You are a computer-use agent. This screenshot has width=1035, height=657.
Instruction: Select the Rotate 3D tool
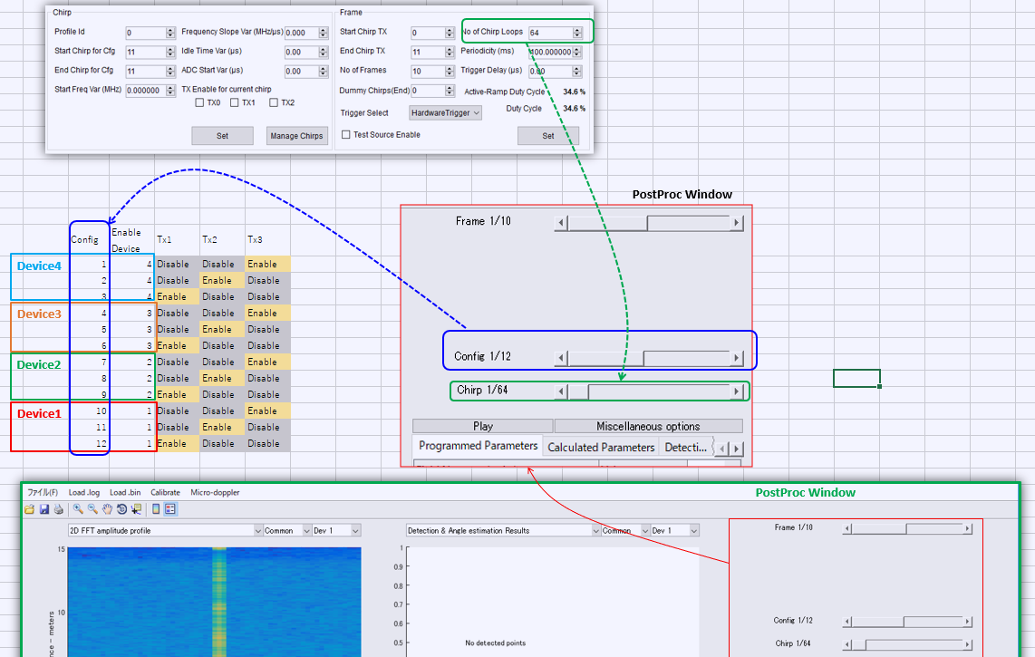tap(121, 509)
